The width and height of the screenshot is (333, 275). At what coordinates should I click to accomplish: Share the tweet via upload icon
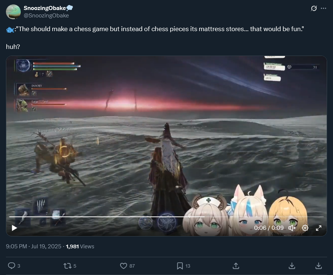(236, 266)
